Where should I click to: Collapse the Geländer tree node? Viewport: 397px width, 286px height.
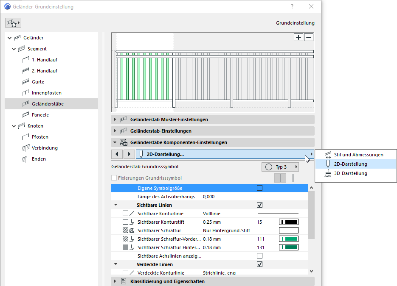tap(10, 38)
